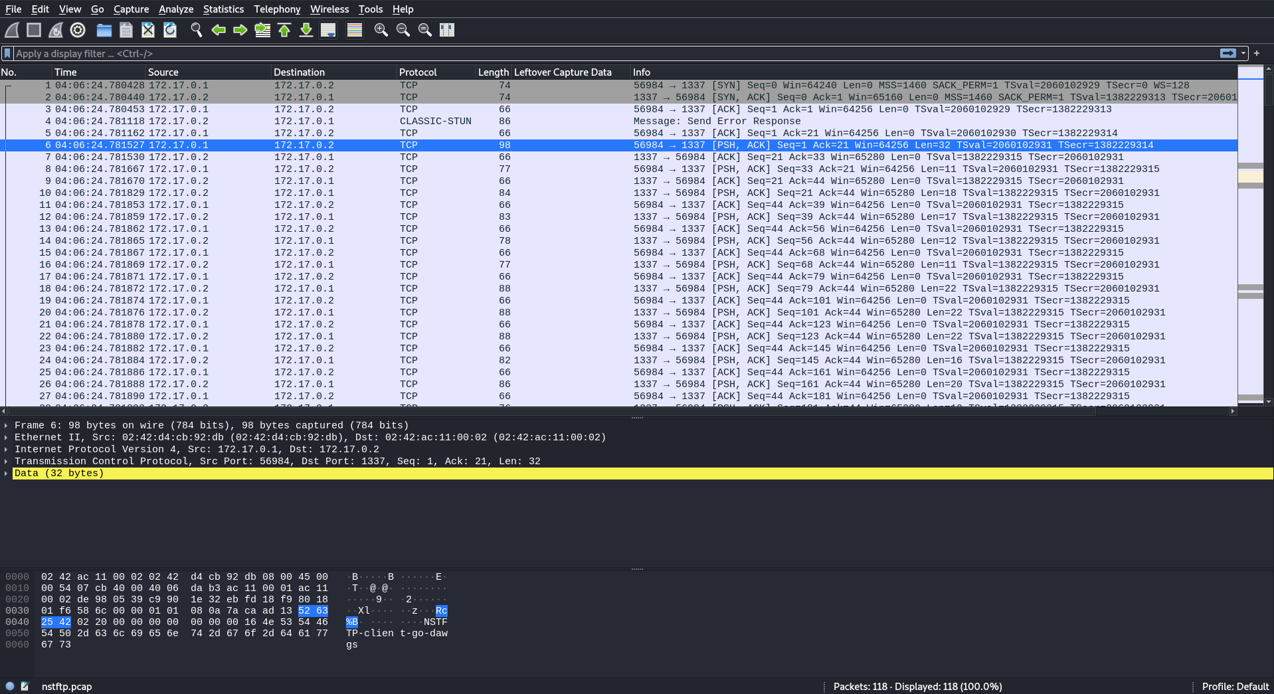Go back in packet history

click(219, 30)
